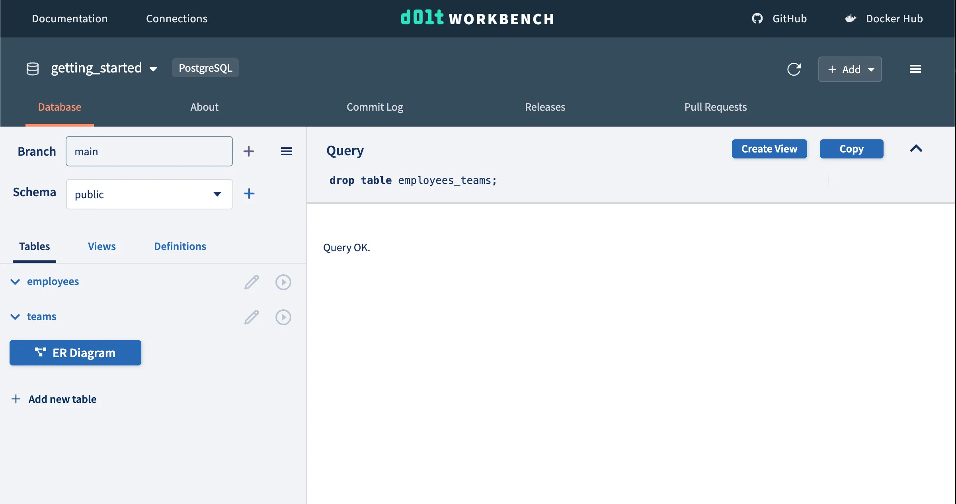Click the plus icon to create new branch

249,151
